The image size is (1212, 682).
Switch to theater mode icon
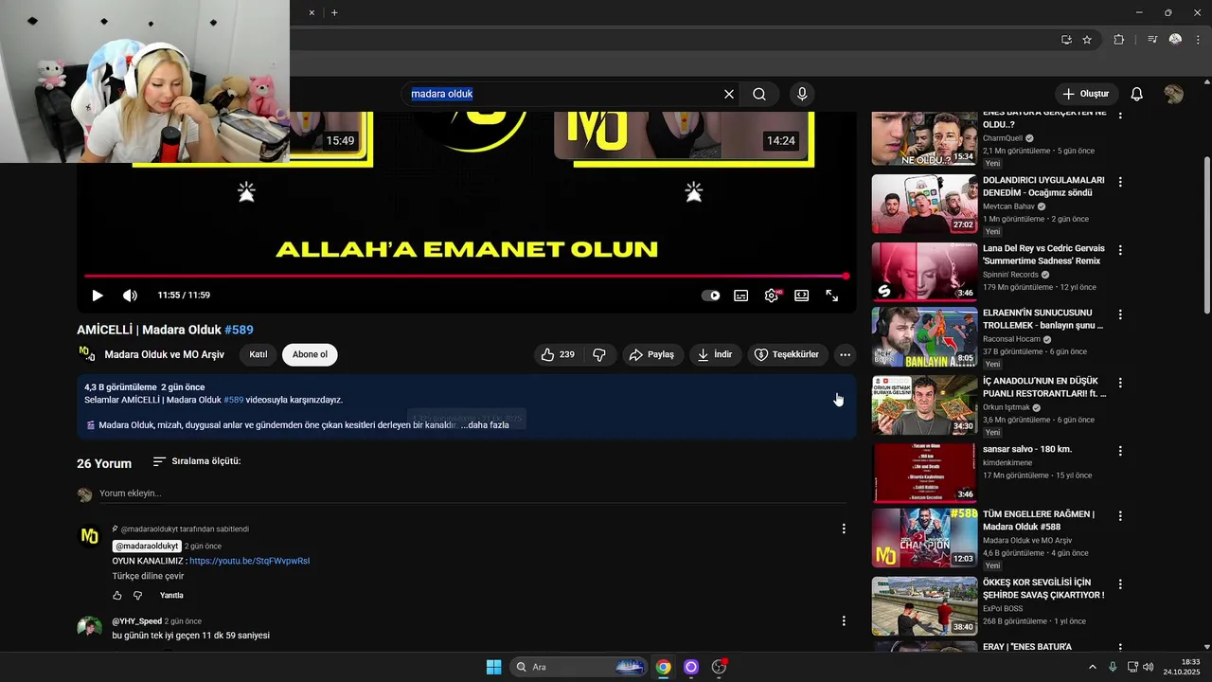[x=802, y=296]
